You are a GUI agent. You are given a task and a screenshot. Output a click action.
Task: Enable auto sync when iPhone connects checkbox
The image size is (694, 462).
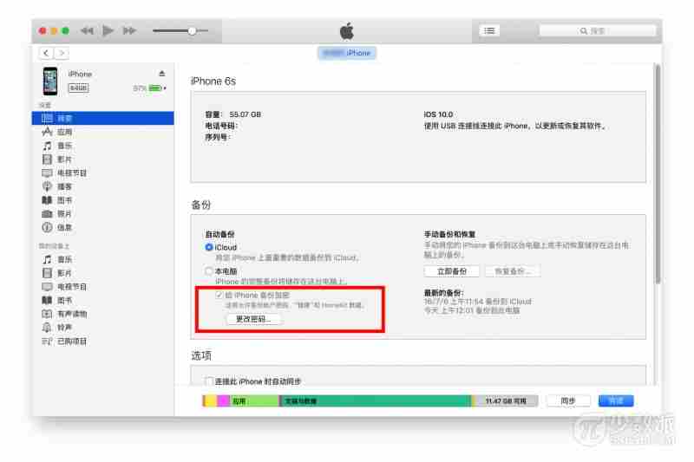point(209,381)
